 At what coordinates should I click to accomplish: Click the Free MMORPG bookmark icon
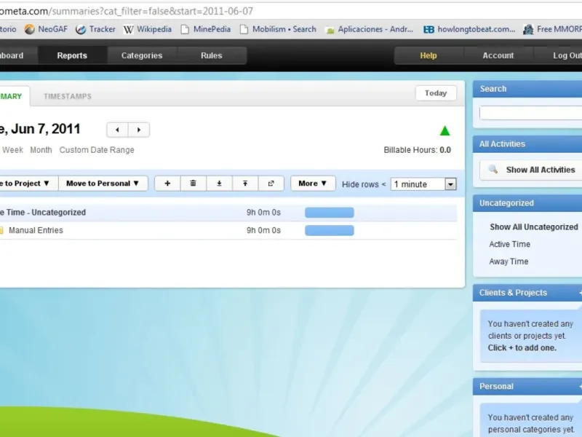(x=528, y=29)
